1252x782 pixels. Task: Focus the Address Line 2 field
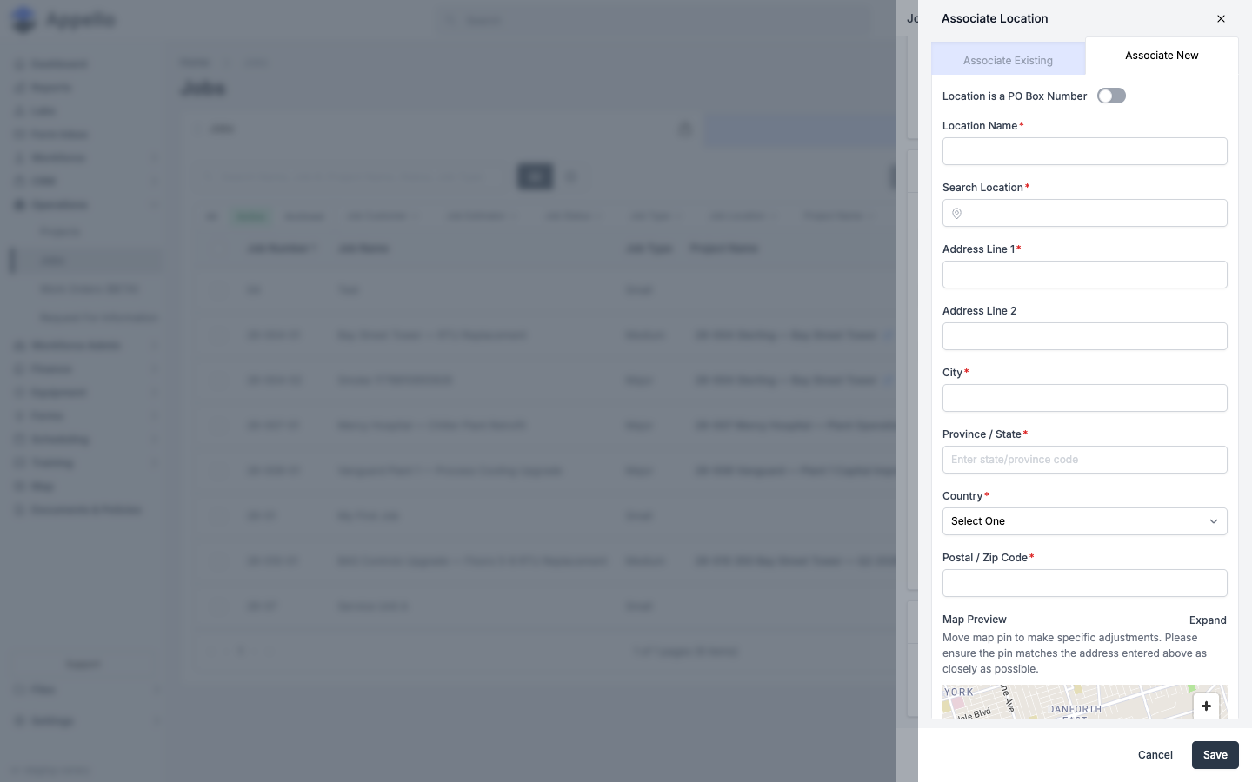point(1085,336)
